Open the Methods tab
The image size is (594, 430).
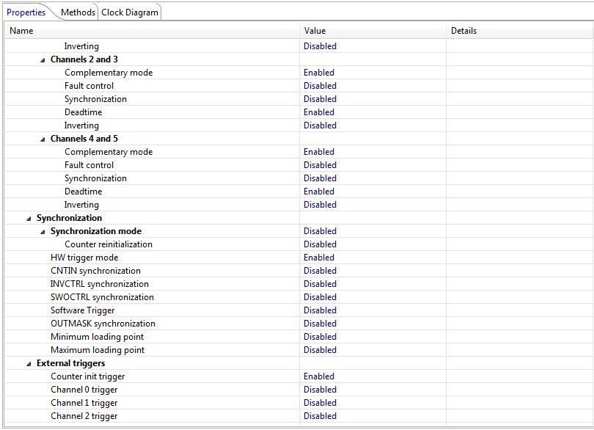point(78,12)
